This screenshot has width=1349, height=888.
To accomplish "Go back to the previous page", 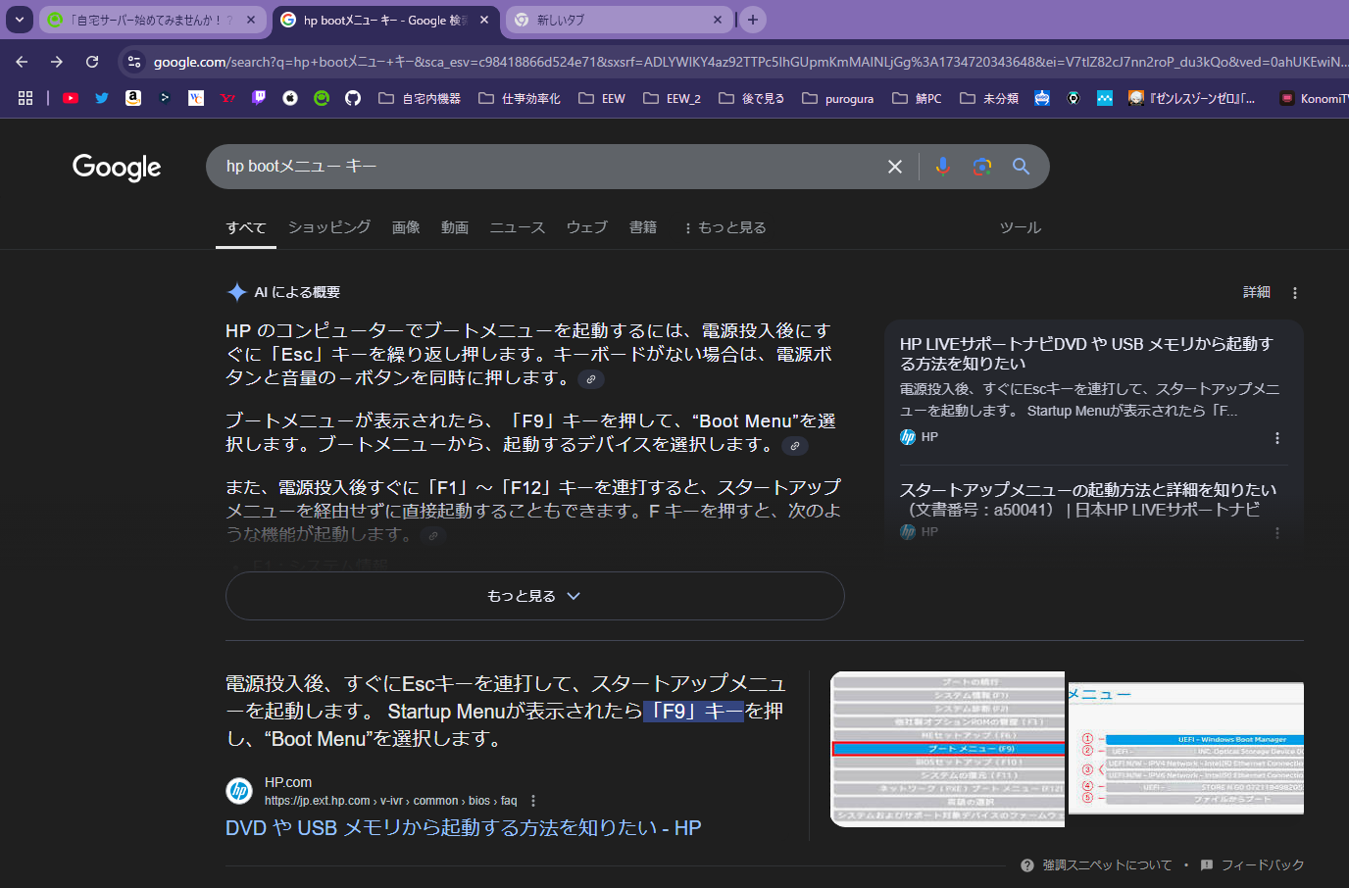I will click(x=22, y=62).
